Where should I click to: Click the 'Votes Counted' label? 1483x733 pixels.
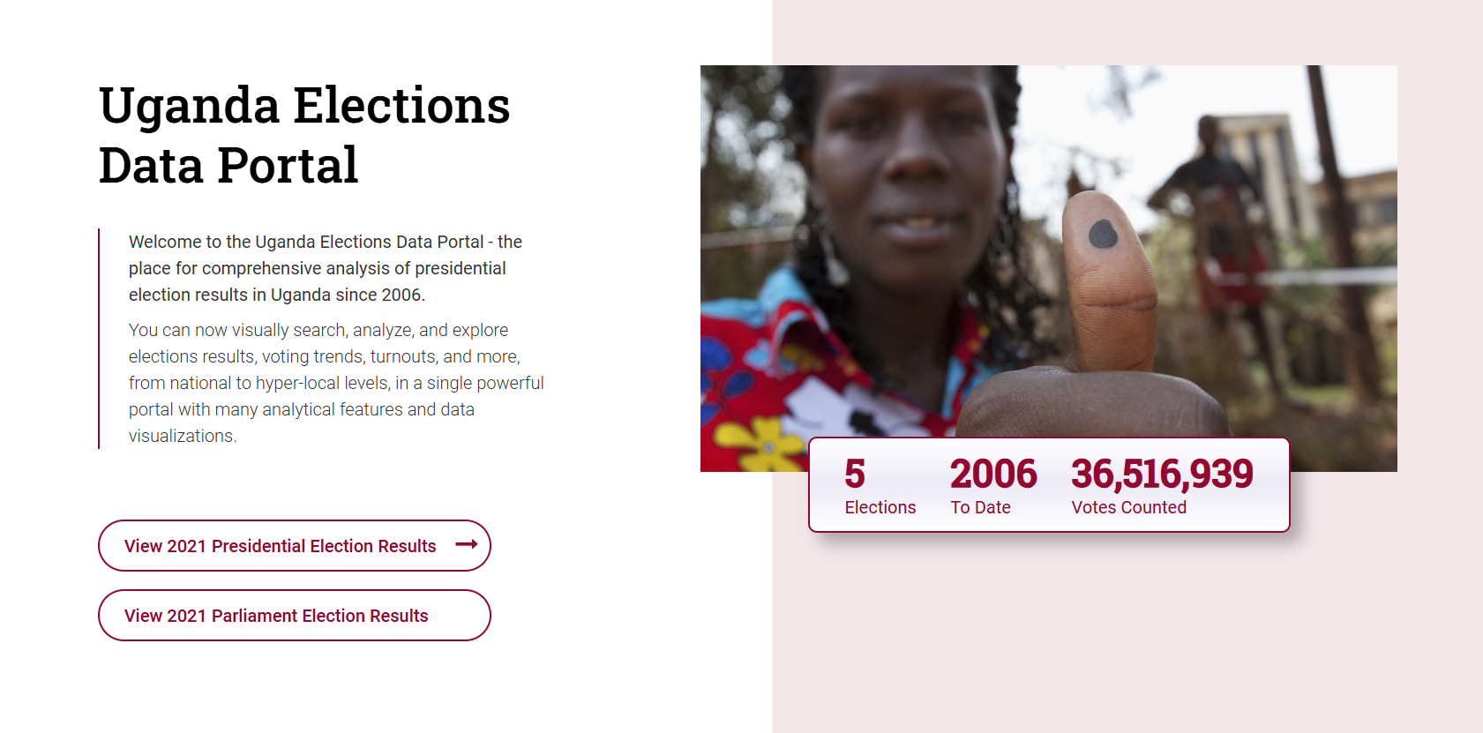click(x=1128, y=507)
